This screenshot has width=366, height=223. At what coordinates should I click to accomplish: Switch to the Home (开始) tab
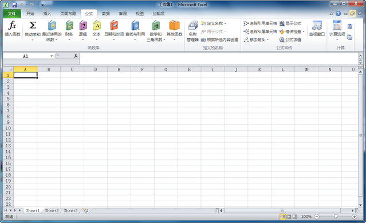30,14
